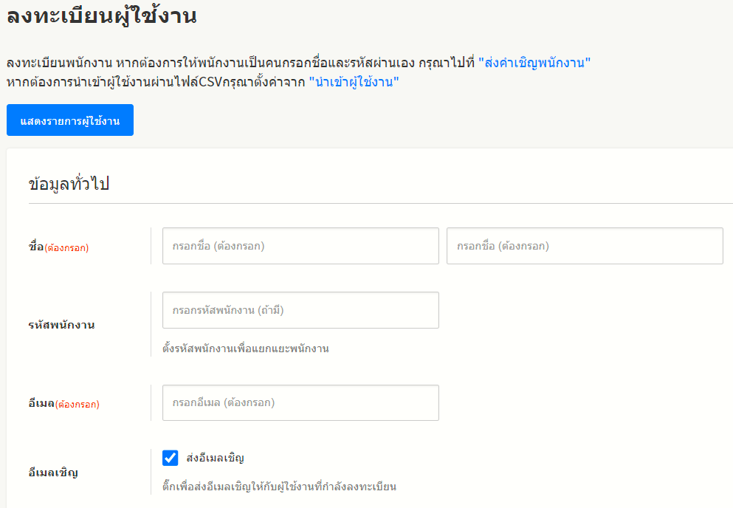Click the red ต้องกรอก marker beside ชื่อ
Viewport: 733px width, 508px height.
tap(67, 248)
